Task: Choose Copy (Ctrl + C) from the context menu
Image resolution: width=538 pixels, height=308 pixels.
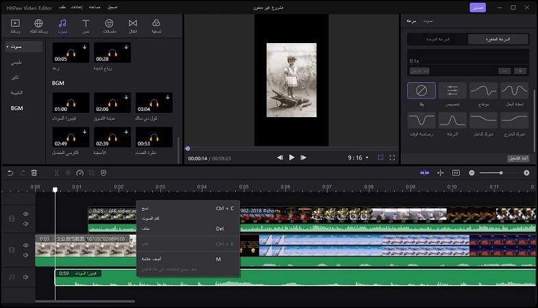Action: [x=188, y=208]
